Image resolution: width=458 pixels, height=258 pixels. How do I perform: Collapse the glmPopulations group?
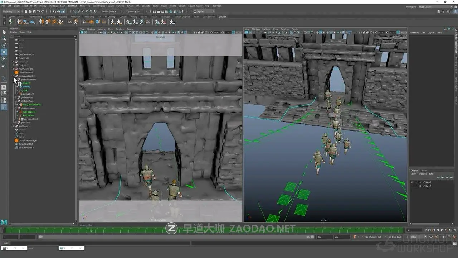click(16, 108)
